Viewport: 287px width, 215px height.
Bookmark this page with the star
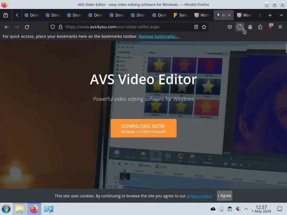[x=204, y=27]
